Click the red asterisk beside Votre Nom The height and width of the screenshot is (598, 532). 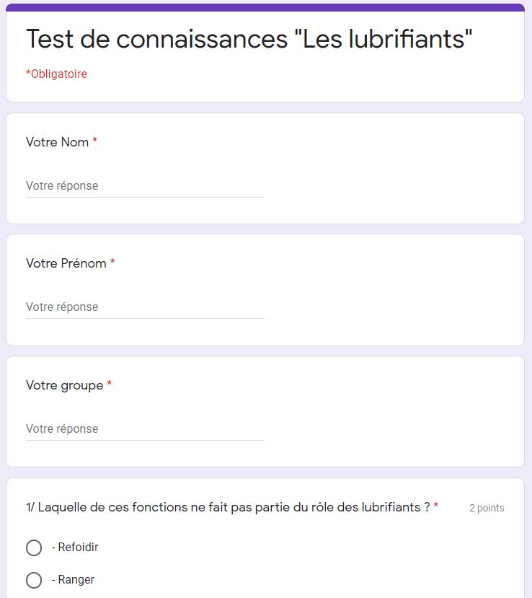tap(95, 142)
